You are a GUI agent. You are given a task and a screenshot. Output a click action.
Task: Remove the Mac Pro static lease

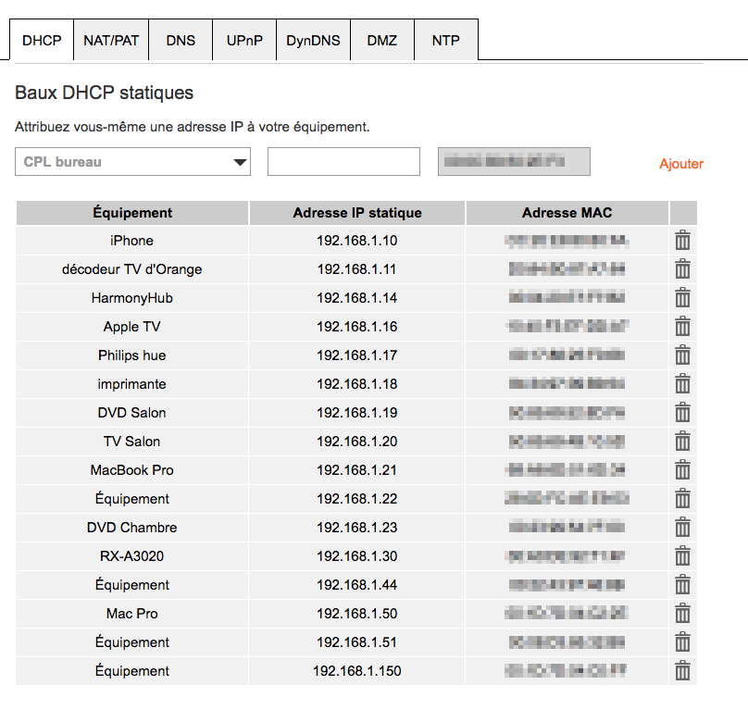tap(682, 614)
